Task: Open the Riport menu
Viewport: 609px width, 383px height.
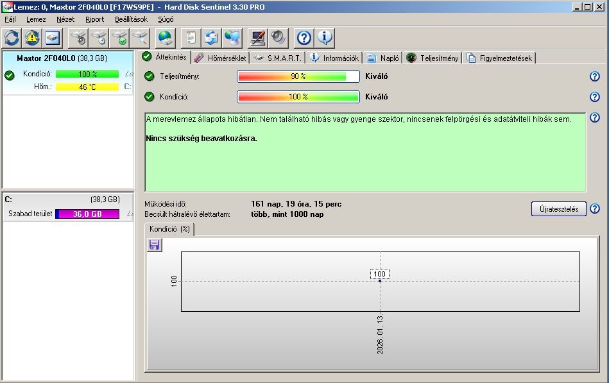Action: click(95, 19)
